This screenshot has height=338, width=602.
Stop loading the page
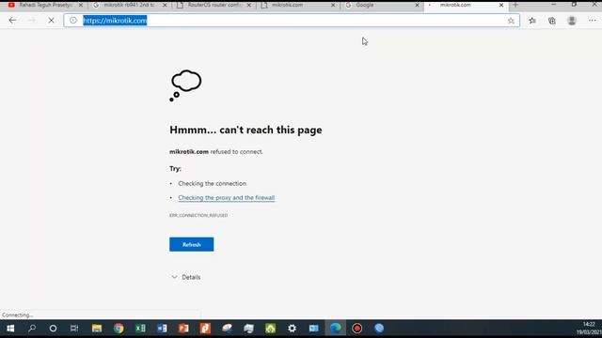tap(51, 21)
